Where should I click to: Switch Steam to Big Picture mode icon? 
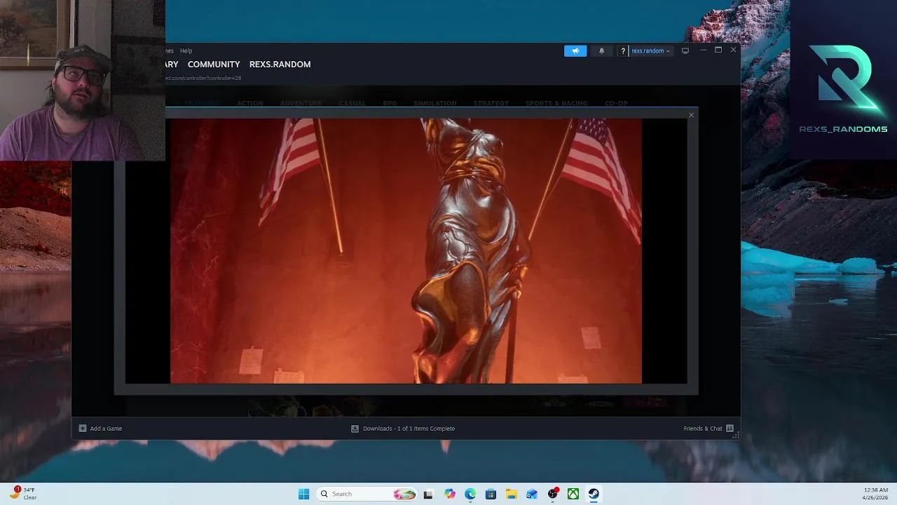685,50
